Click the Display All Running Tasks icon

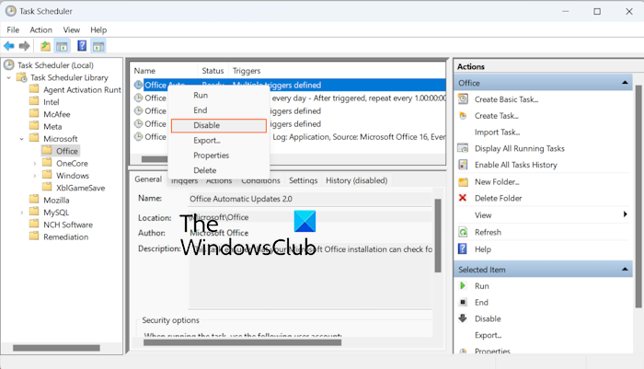tap(463, 148)
